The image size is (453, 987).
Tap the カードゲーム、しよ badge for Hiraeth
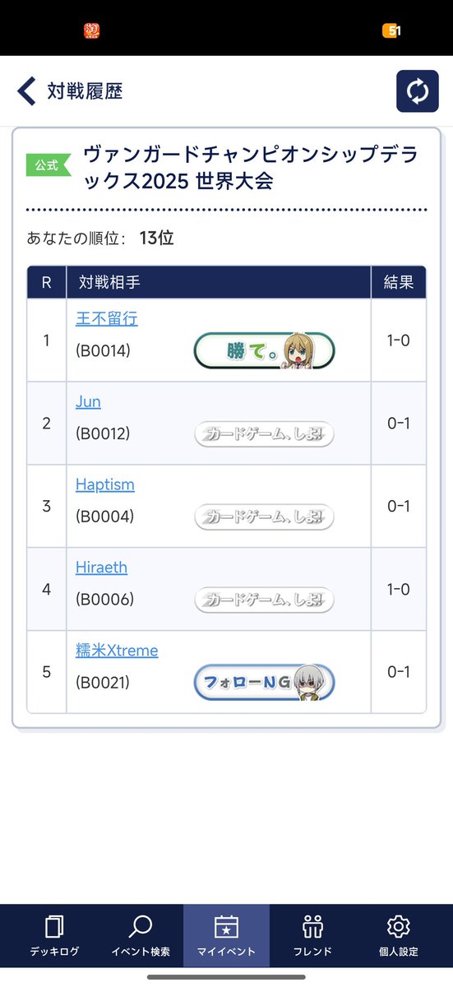point(265,600)
